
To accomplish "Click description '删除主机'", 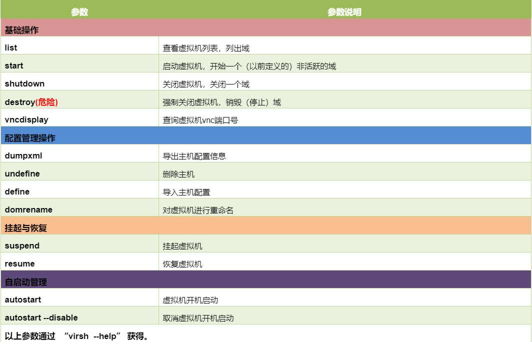I will [x=178, y=174].
